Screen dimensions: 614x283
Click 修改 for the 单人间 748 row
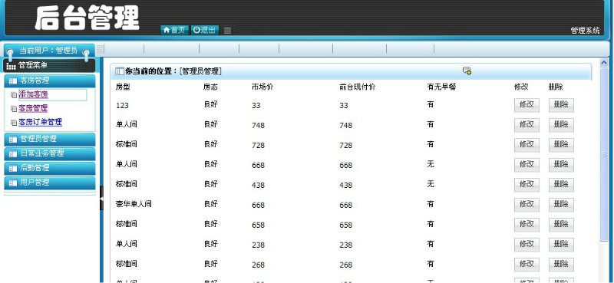click(x=527, y=125)
